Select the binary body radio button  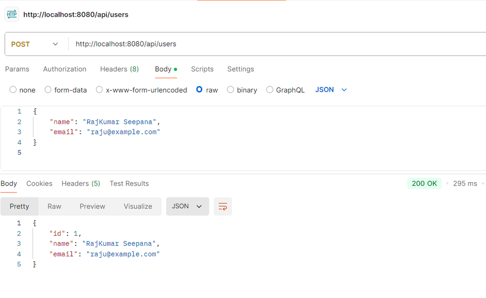click(230, 90)
